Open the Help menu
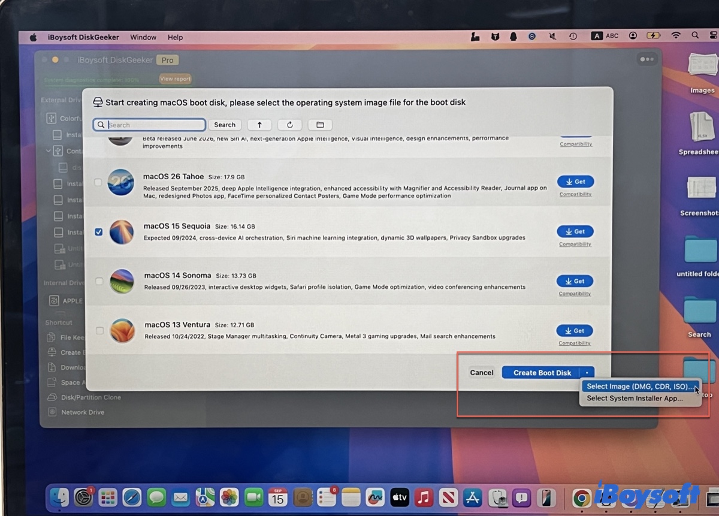 pos(175,37)
